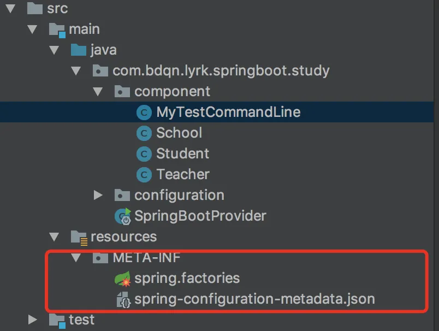This screenshot has width=439, height=331.
Task: Click the Teacher class icon
Action: [x=144, y=175]
